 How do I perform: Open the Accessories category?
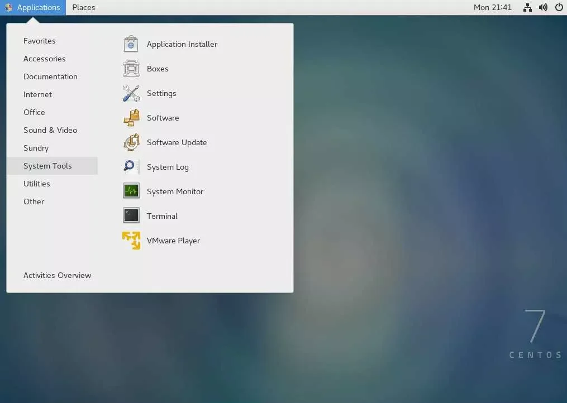click(45, 59)
